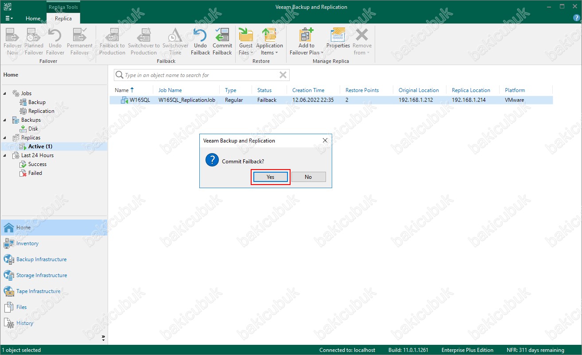
Task: Open the Add to Failover Plan dropdown
Action: pos(306,42)
